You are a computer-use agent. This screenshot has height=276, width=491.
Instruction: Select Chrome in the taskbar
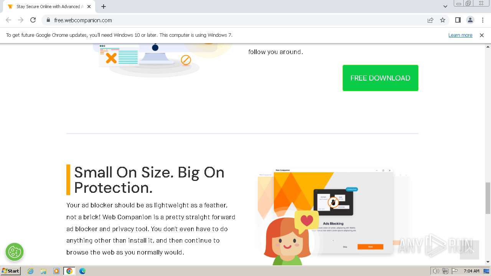click(69, 271)
